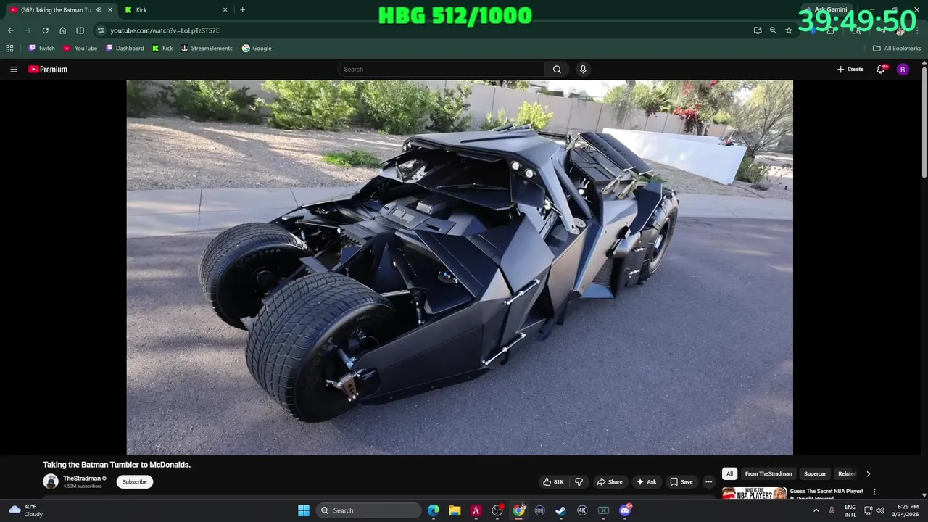Install app icon in address bar
The image size is (928, 522).
(758, 30)
